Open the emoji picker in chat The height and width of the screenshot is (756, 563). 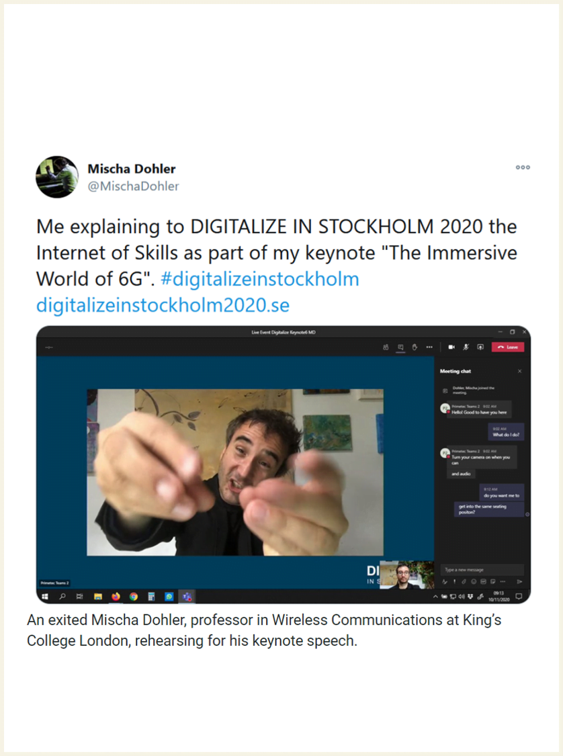click(x=474, y=582)
